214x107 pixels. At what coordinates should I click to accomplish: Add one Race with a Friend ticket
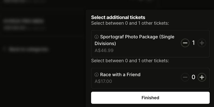(202, 77)
